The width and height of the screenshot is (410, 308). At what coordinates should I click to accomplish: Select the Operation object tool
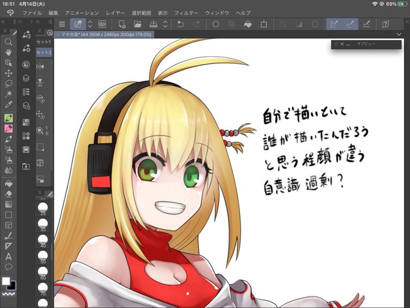pos(8,63)
